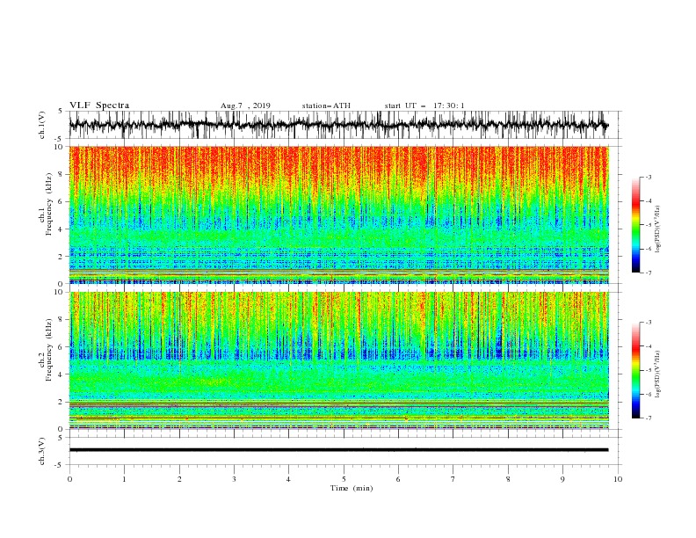Click the "-6" label on ch.2 colorbar
This screenshot has height=538, width=696.
click(x=648, y=394)
